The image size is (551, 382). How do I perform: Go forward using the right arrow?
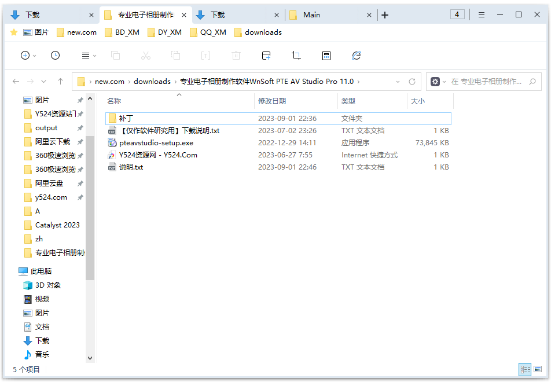click(x=30, y=82)
